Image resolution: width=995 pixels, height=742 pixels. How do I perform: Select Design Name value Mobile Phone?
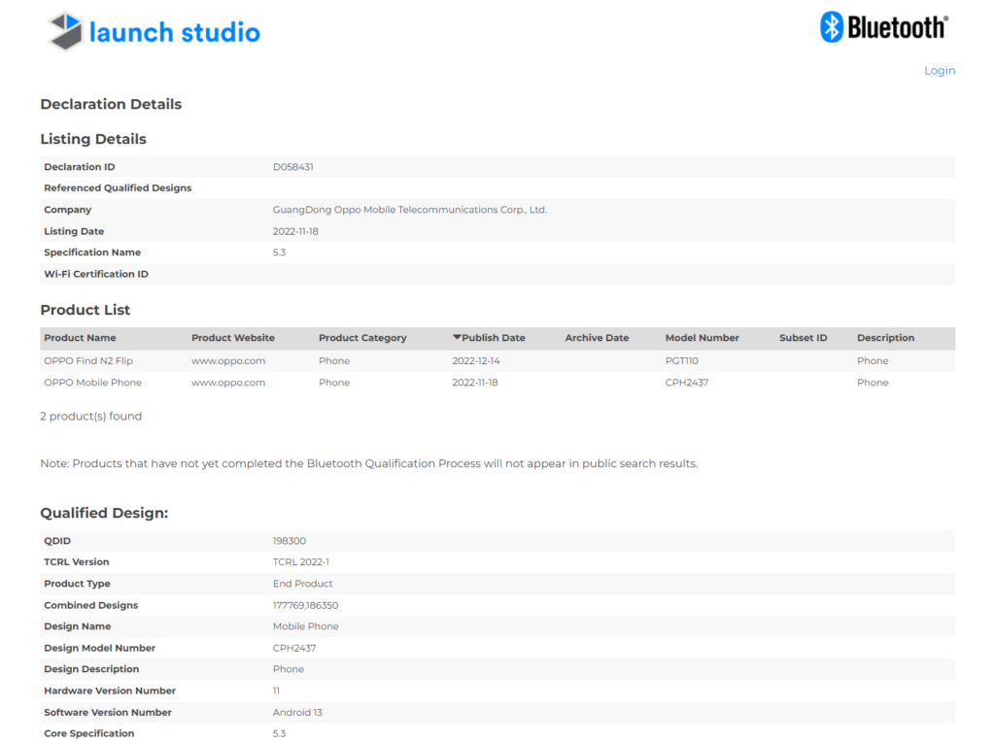[x=305, y=626]
